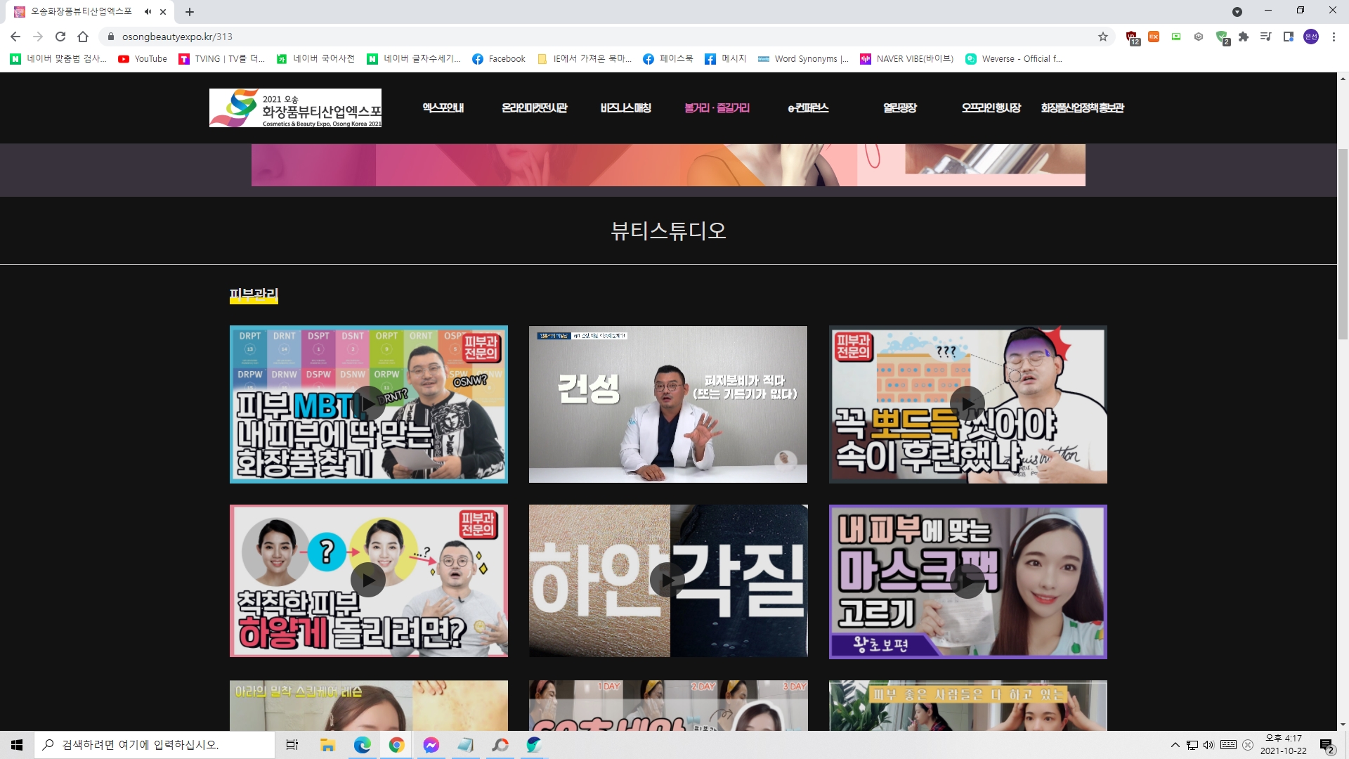Open the 메시지 bookmark
This screenshot has width=1349, height=759.
pyautogui.click(x=725, y=59)
